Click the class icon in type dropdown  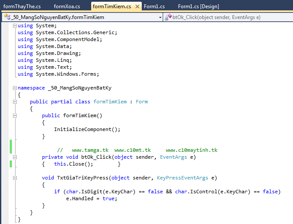7,17
